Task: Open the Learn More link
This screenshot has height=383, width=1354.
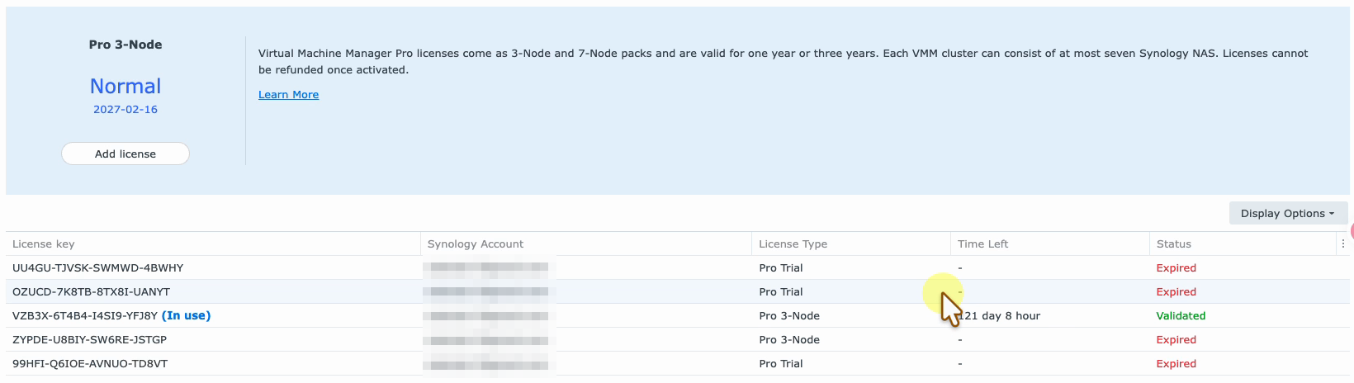Action: 288,95
